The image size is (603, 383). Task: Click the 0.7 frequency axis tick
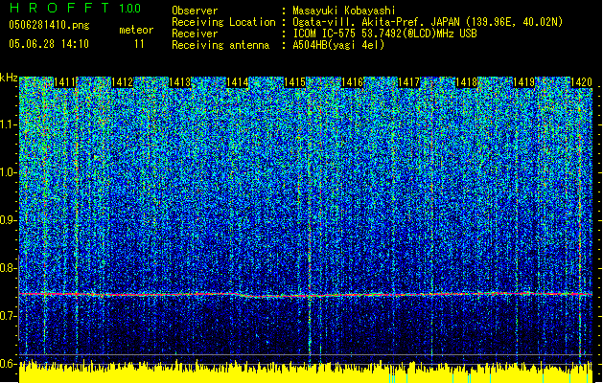tap(9, 315)
